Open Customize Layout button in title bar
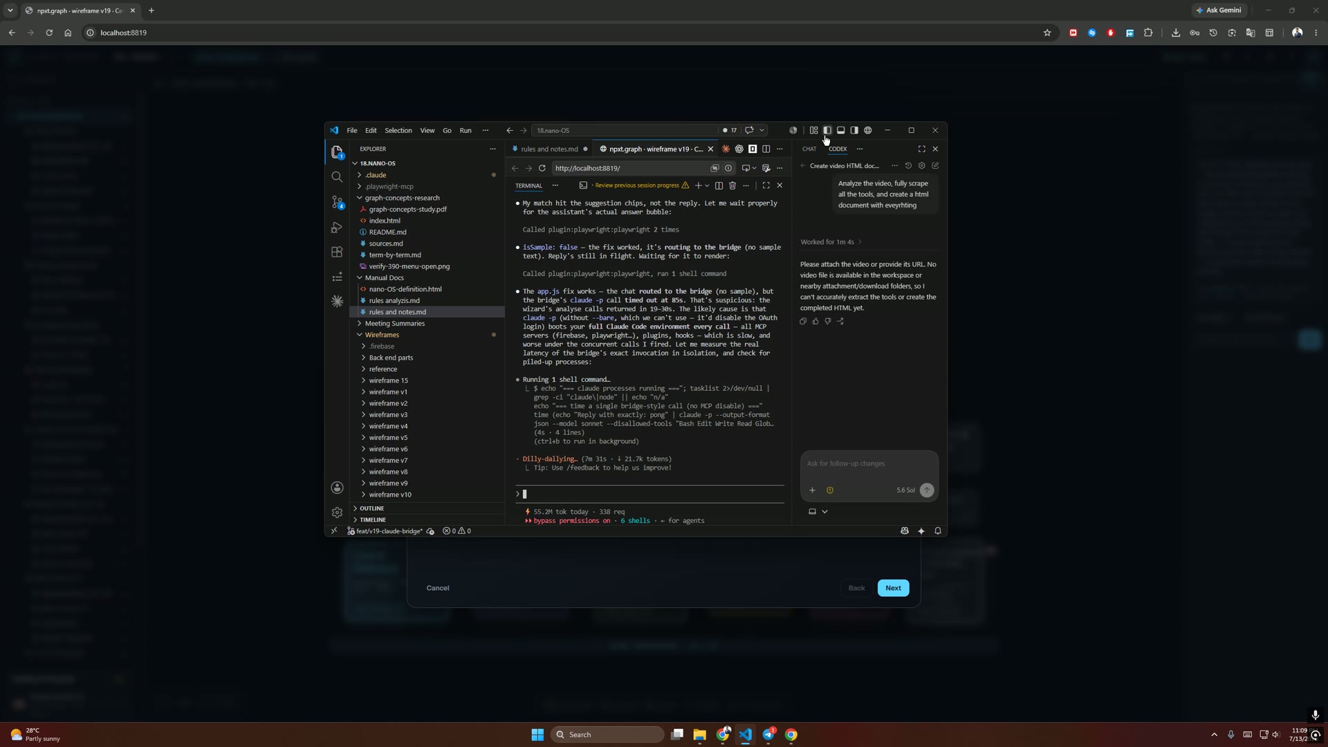This screenshot has height=747, width=1328. click(814, 130)
